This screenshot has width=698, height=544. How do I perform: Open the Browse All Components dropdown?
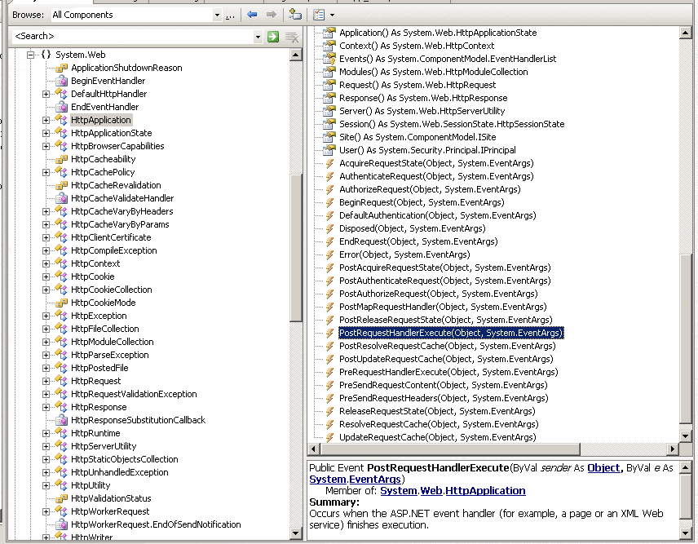217,15
